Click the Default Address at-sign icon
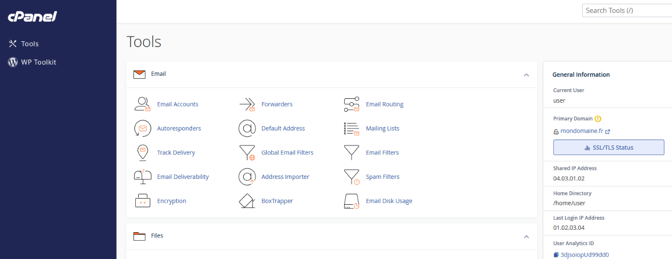Viewport: 672px width, 259px height. (x=247, y=129)
